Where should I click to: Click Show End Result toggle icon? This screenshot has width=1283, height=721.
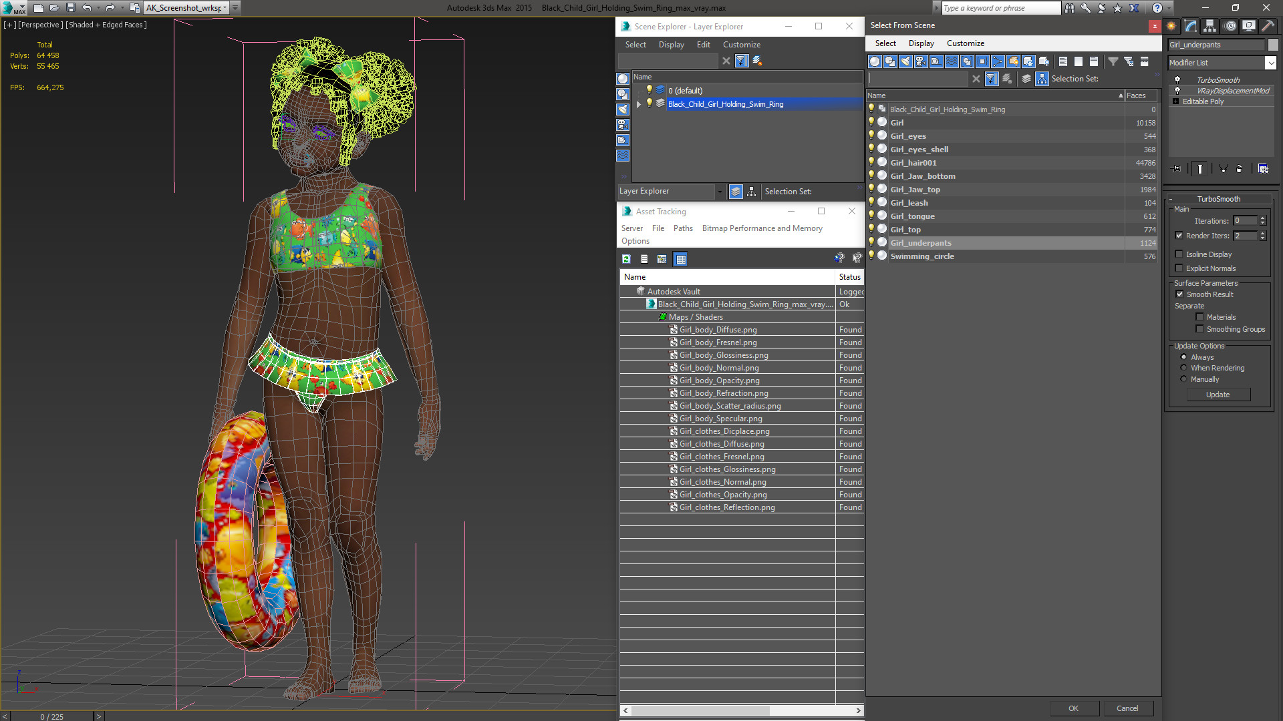(x=1200, y=169)
